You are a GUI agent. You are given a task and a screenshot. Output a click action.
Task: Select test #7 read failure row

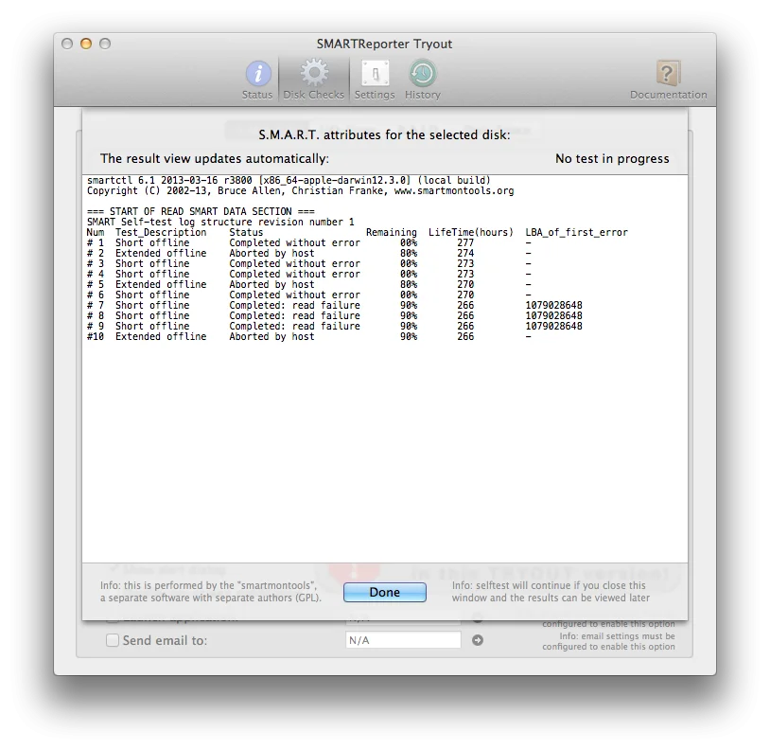coord(335,305)
